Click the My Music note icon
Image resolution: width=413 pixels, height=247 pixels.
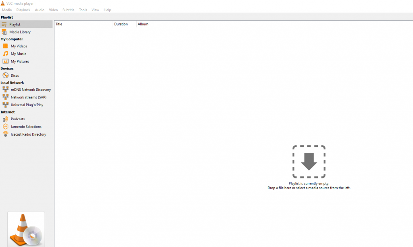[x=6, y=54]
